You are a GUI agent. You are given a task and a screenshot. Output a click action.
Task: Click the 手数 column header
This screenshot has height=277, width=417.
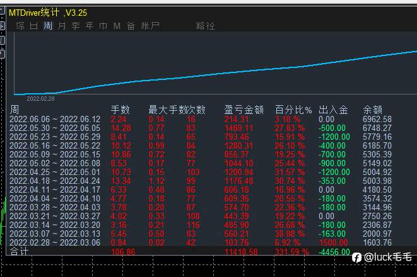pos(120,110)
